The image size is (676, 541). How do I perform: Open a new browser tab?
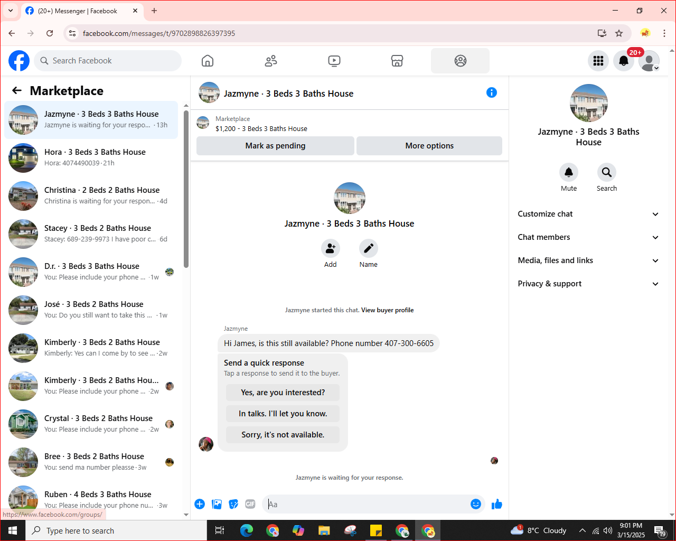point(154,11)
